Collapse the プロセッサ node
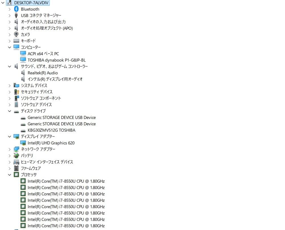The height and width of the screenshot is (230, 285). click(x=9, y=174)
